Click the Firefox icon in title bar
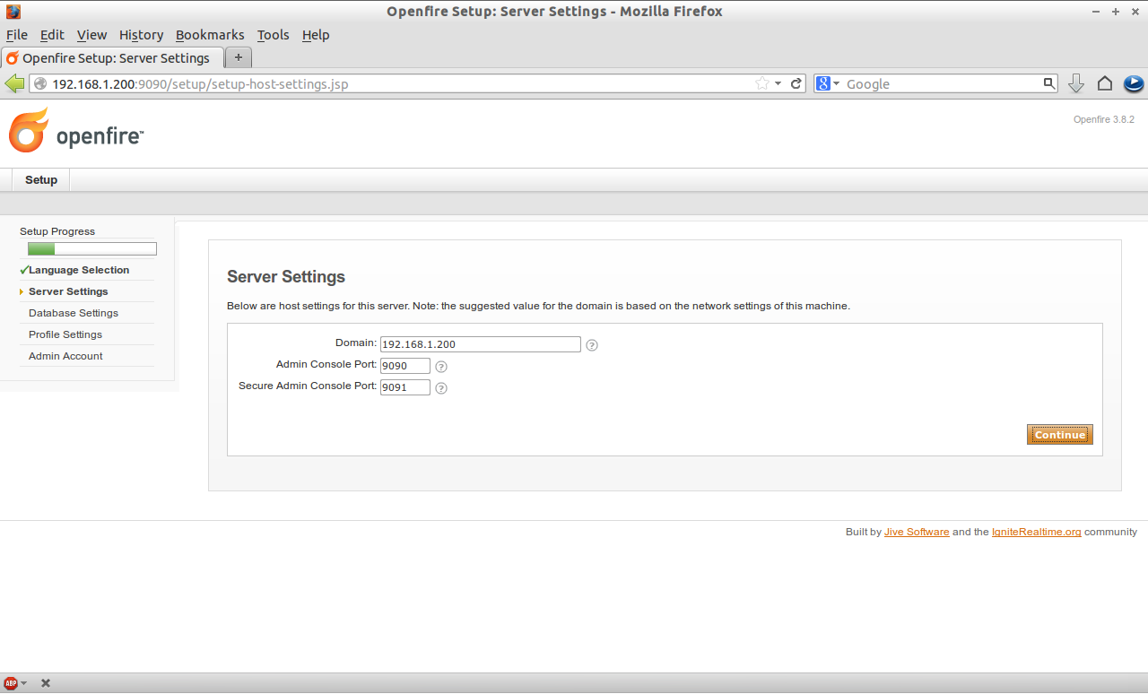The height and width of the screenshot is (694, 1148). coord(13,12)
